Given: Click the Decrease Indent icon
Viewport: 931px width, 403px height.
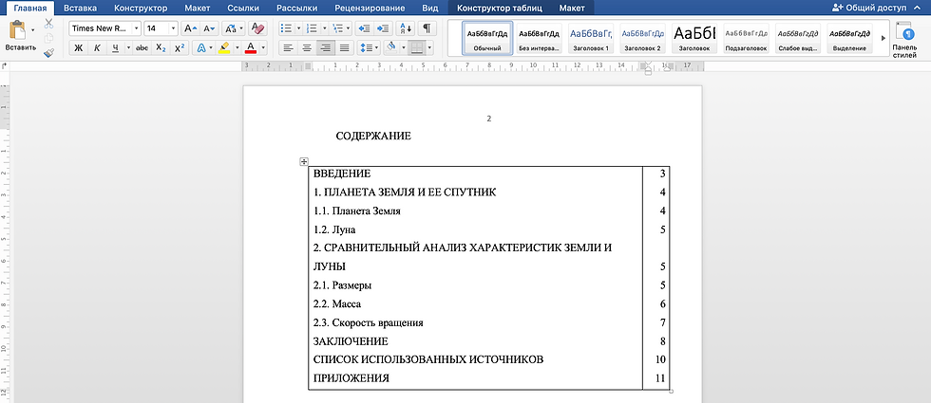Looking at the screenshot, I should click(365, 28).
